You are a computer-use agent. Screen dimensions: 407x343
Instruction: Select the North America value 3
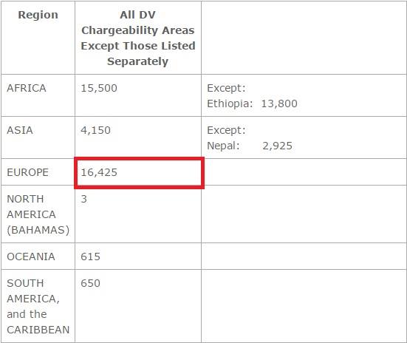(x=84, y=199)
